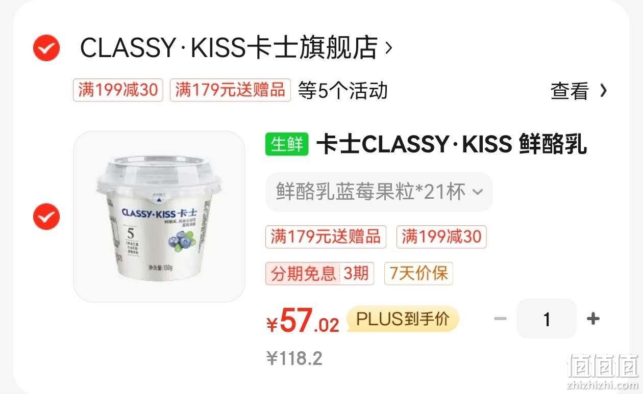Uncheck the CLASSY·KISS store selection checkbox

[46, 48]
